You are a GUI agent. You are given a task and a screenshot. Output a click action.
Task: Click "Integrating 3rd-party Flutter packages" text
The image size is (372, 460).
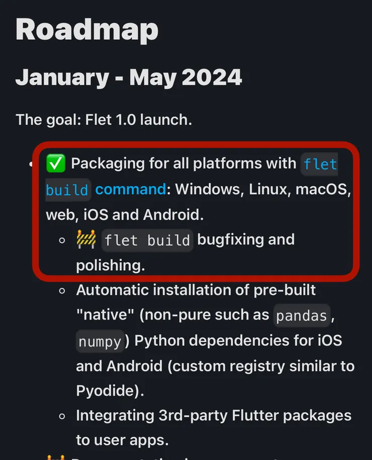[x=213, y=416]
